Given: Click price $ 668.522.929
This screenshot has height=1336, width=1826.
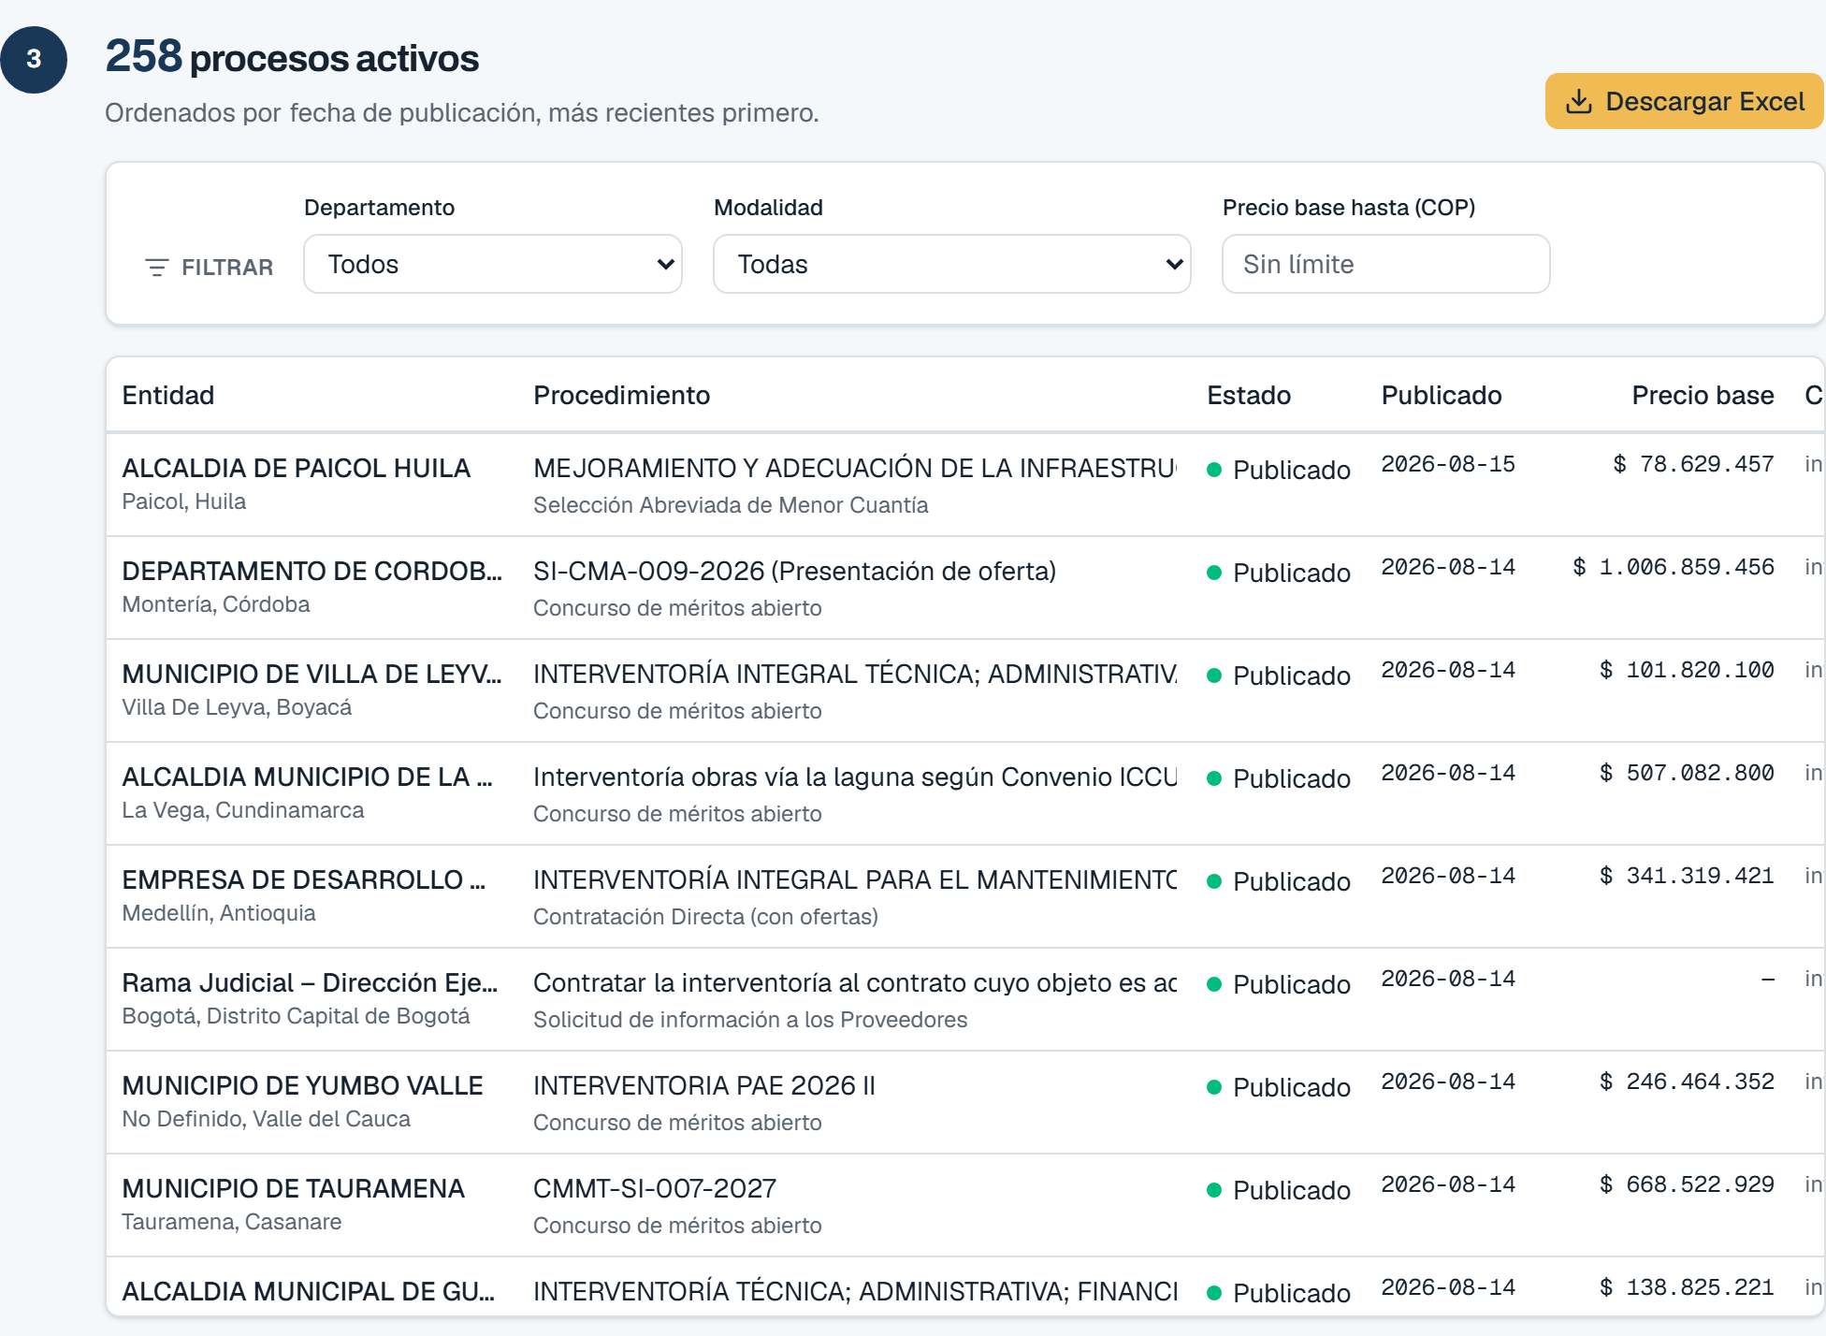Looking at the screenshot, I should pos(1687,1184).
